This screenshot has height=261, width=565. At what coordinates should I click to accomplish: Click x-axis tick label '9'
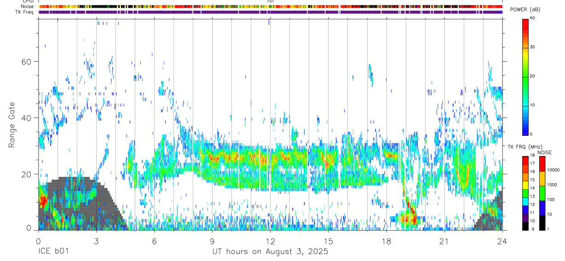point(212,241)
